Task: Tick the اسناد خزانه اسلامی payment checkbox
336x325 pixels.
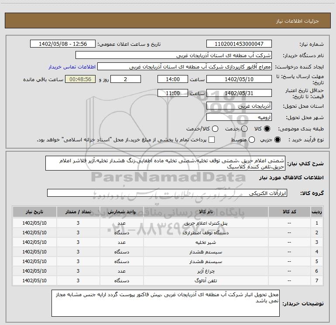Action: pos(212,140)
